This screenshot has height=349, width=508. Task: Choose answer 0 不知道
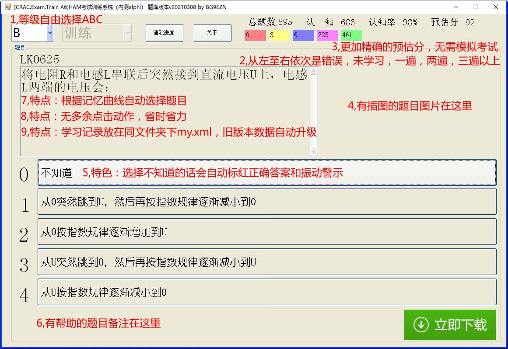pyautogui.click(x=267, y=173)
